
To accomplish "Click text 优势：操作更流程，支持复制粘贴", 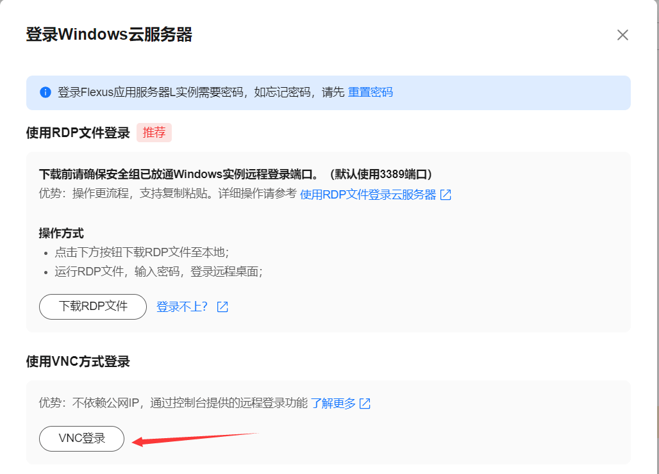I will (x=125, y=193).
